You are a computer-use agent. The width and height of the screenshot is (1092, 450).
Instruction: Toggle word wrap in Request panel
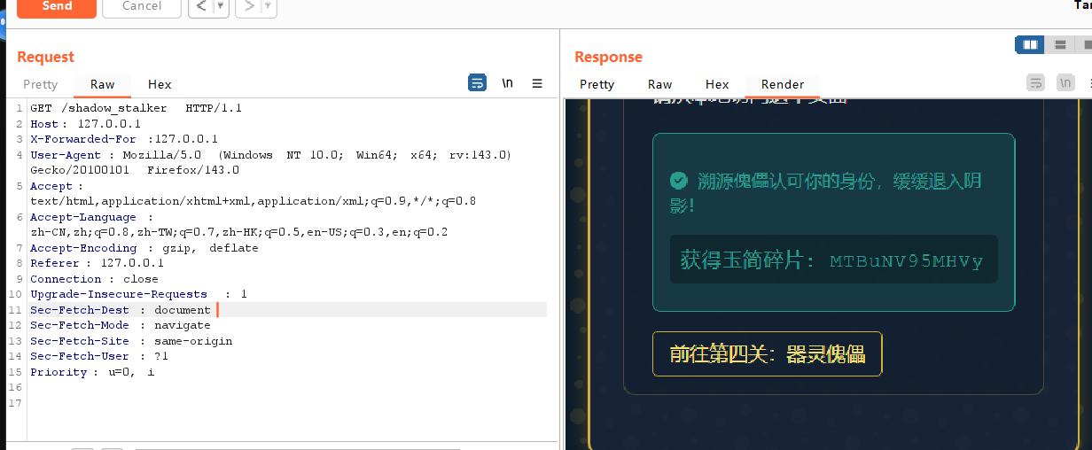point(477,83)
